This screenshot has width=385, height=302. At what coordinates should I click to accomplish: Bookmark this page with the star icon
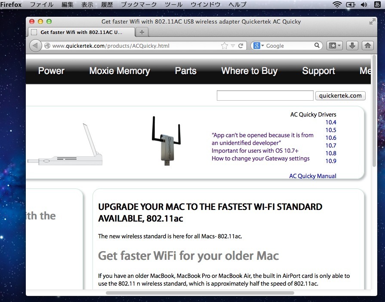pos(224,46)
